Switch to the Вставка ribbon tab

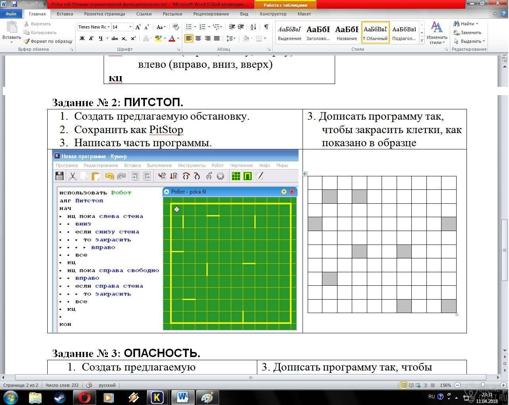click(65, 14)
